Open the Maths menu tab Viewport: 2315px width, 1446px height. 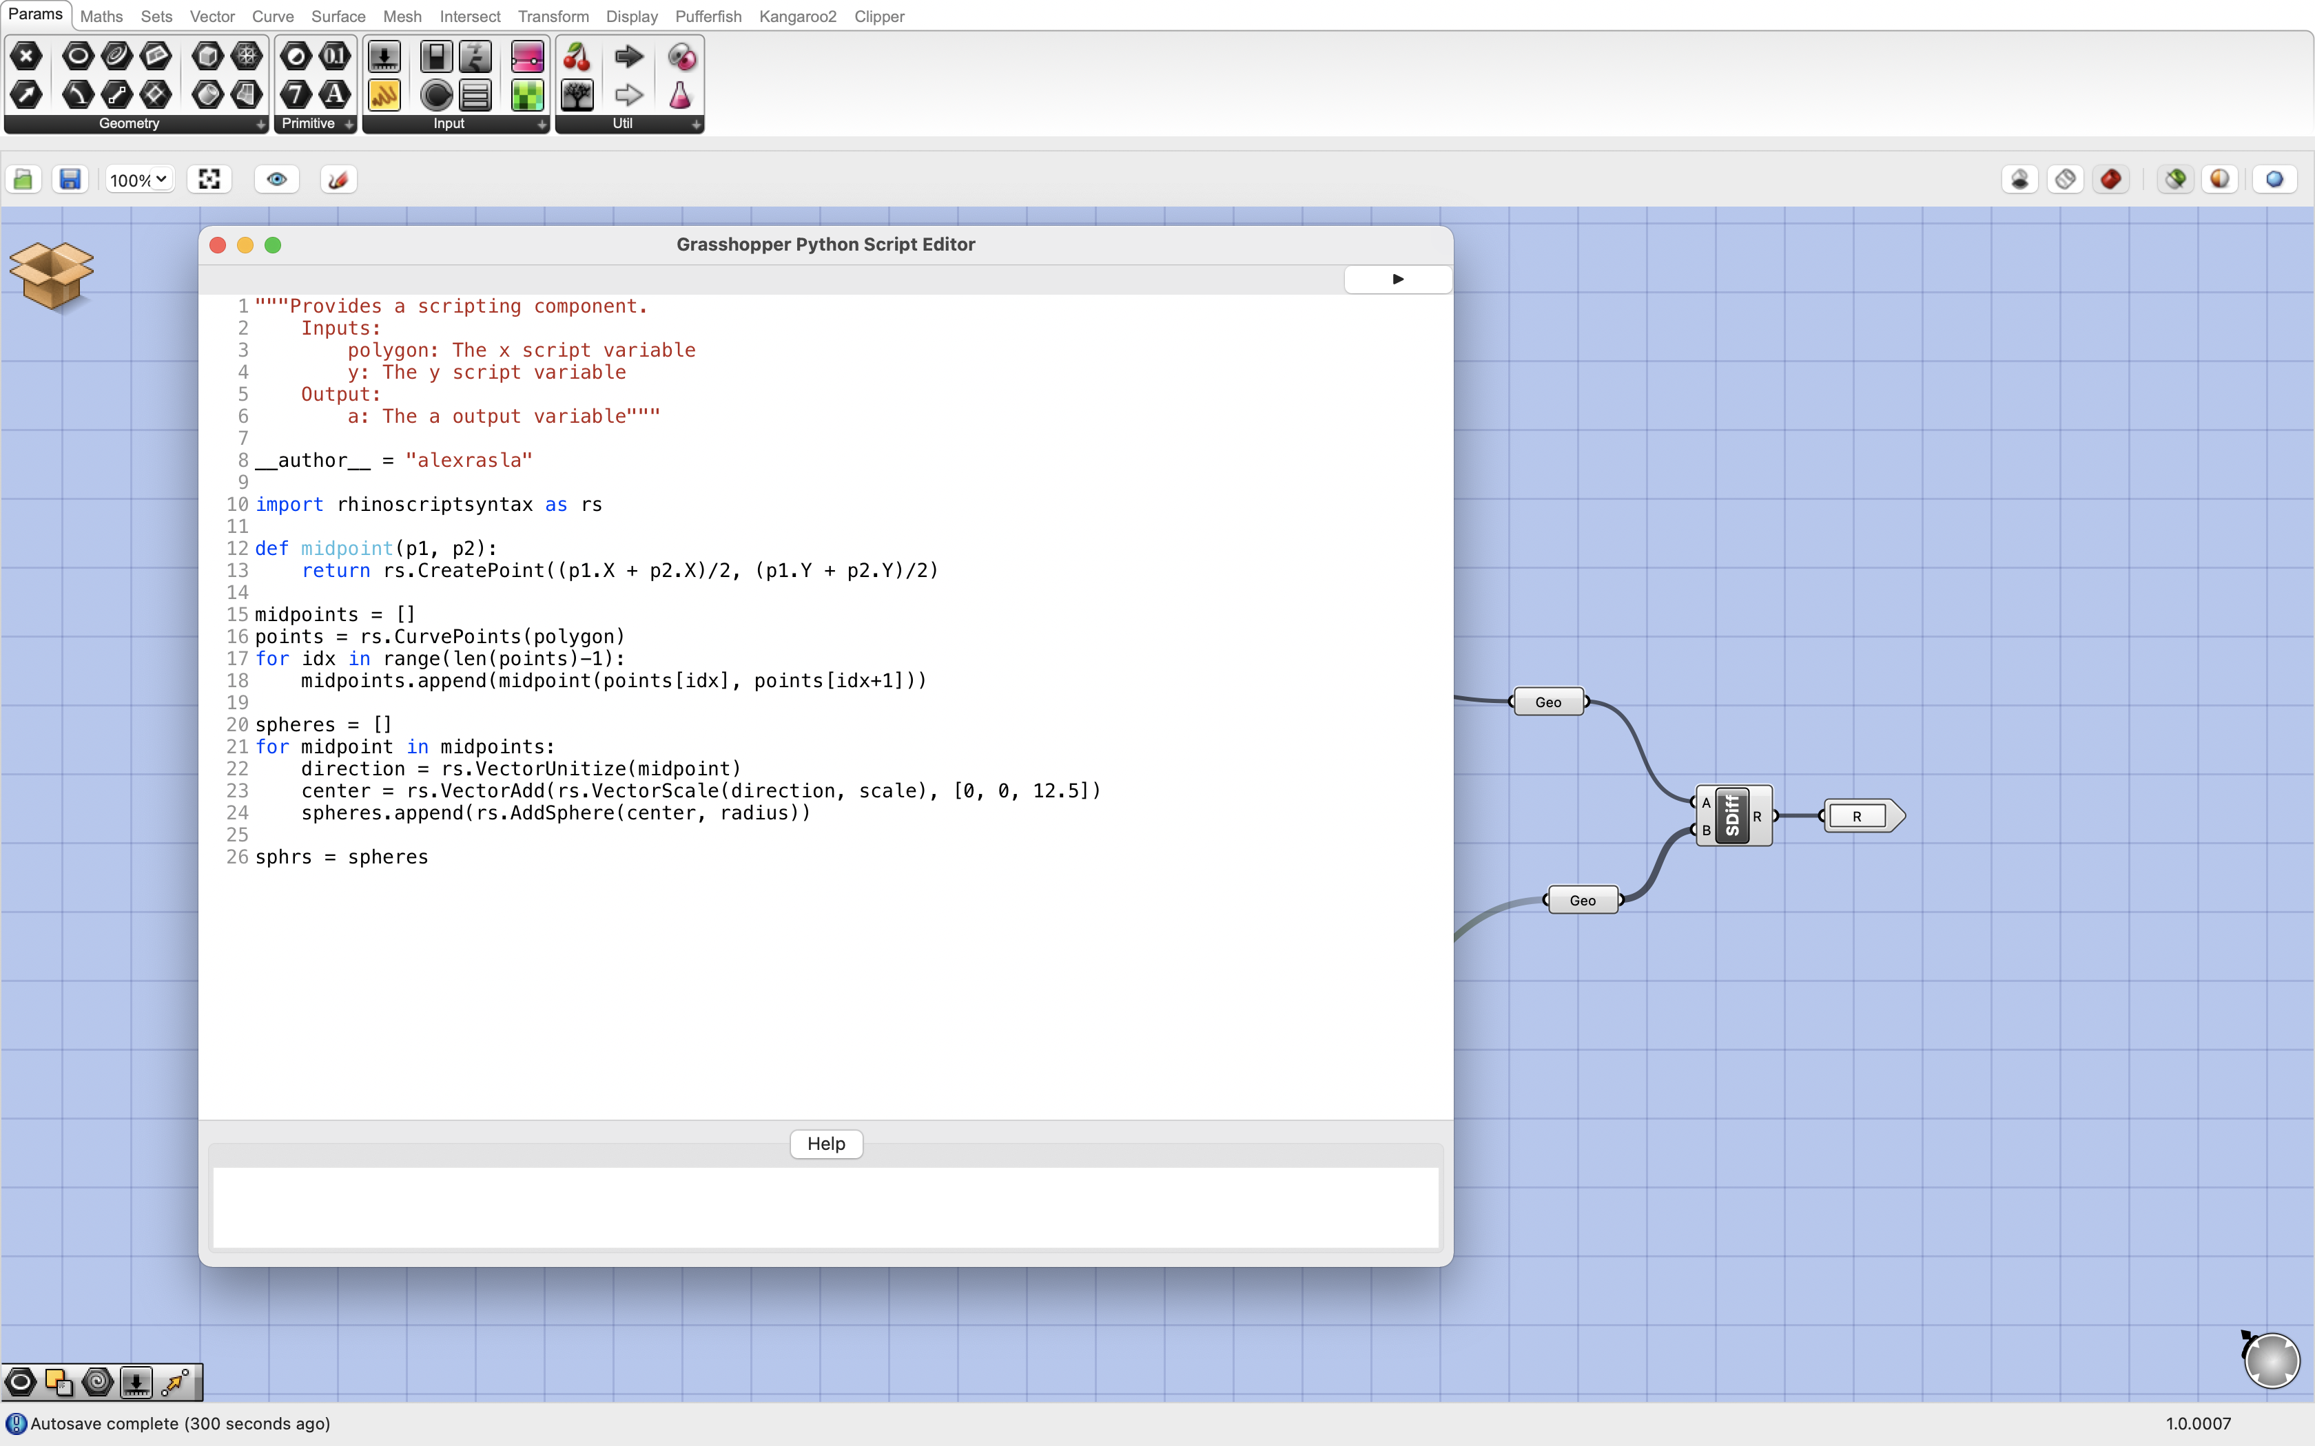tap(101, 17)
